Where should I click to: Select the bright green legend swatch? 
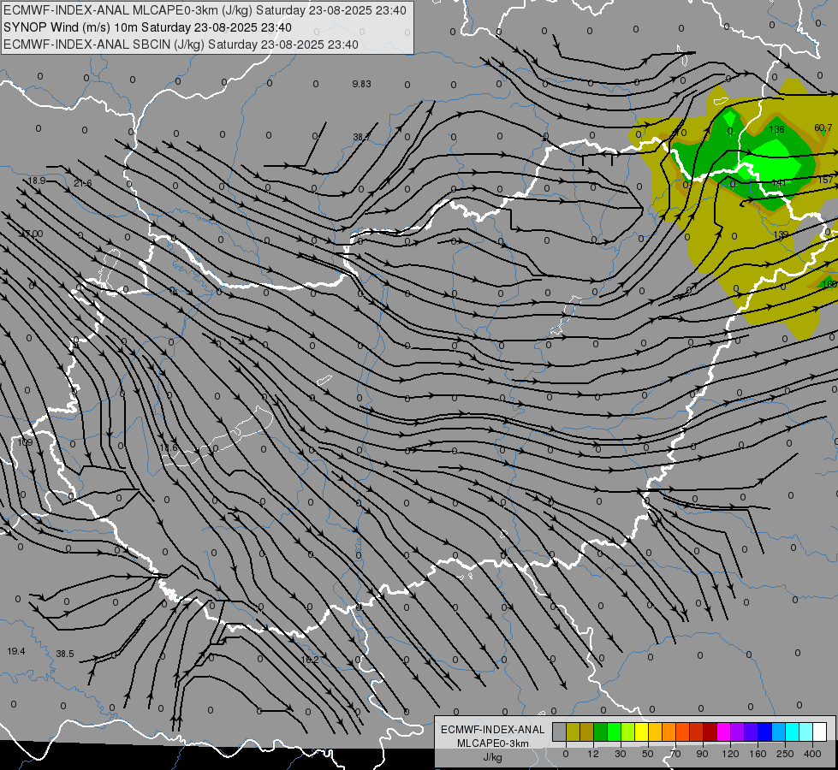pyautogui.click(x=614, y=731)
